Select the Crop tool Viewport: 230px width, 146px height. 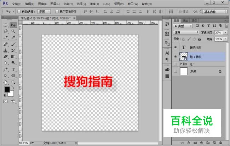point(6,38)
